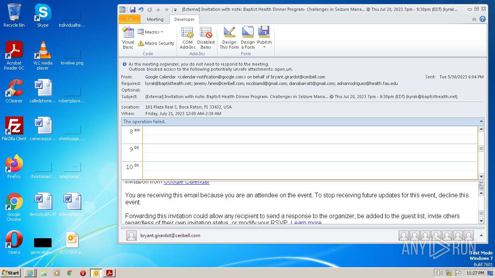Open CCleaner desktop shortcut
495x278 pixels.
click(14, 91)
